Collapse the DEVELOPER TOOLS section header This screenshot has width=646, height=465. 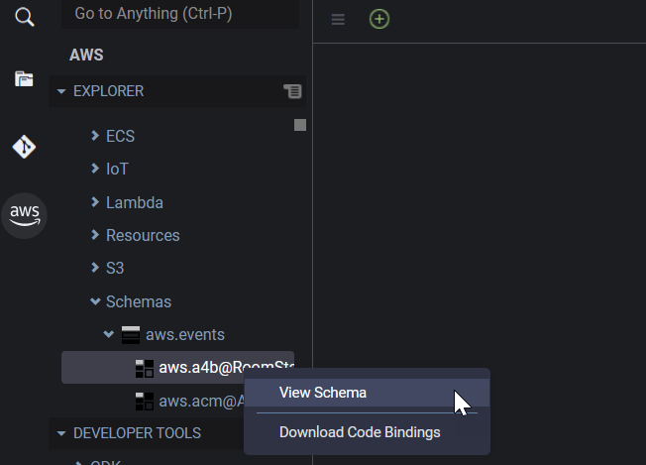pyautogui.click(x=137, y=433)
